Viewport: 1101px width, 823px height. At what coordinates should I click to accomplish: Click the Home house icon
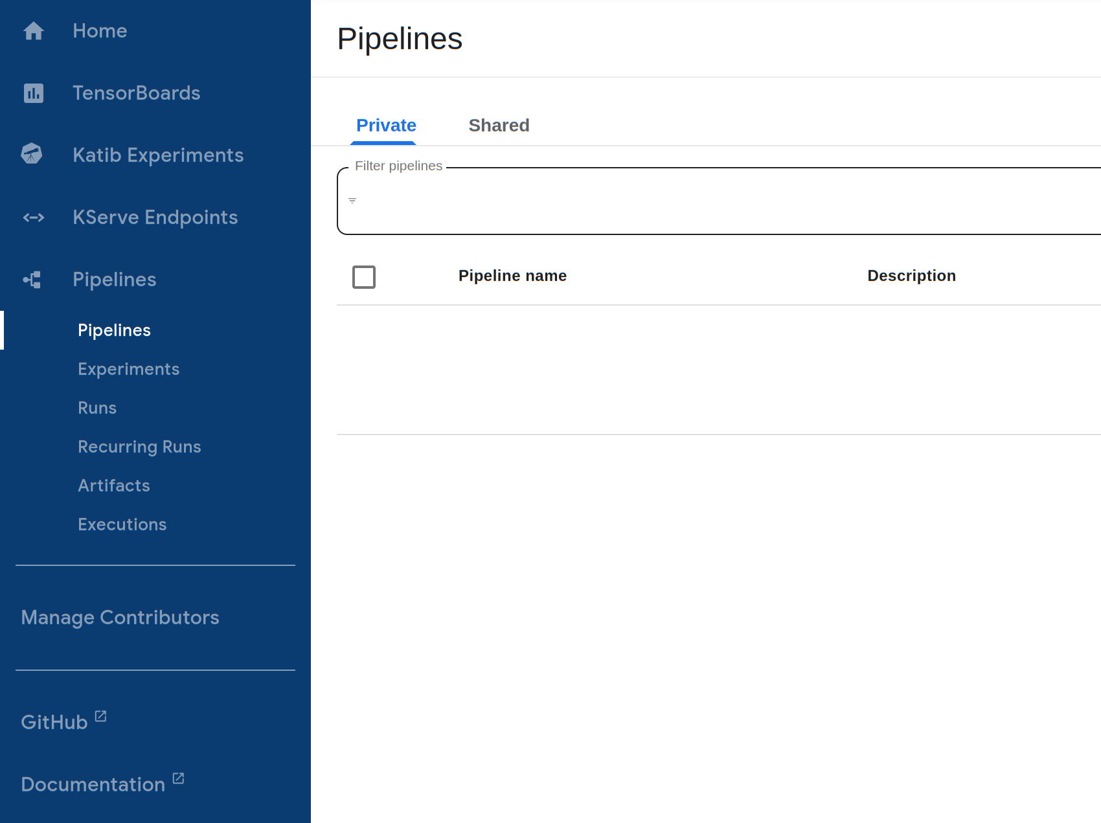click(33, 31)
